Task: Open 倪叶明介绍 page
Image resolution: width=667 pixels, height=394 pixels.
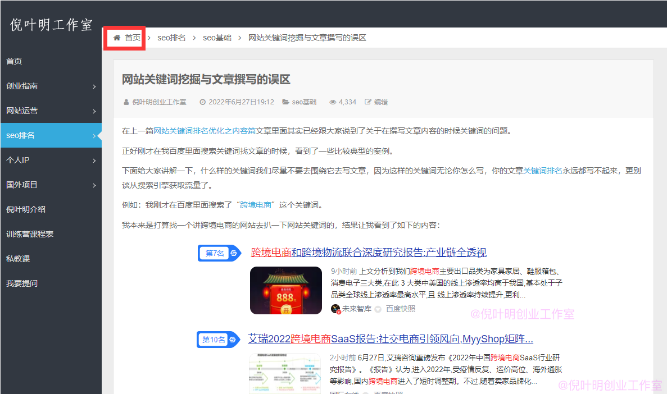Action: coord(51,209)
